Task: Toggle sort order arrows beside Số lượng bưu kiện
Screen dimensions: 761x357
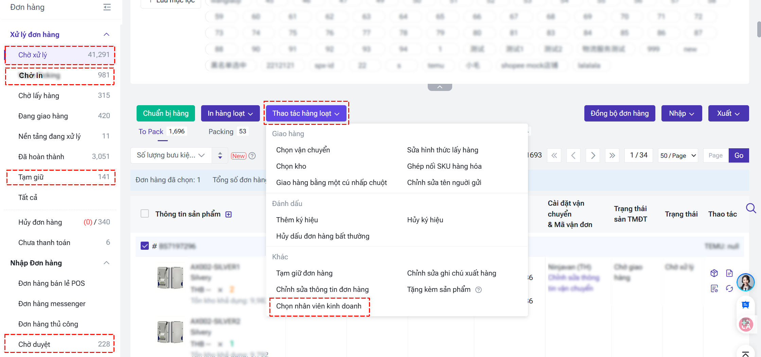Action: 220,155
